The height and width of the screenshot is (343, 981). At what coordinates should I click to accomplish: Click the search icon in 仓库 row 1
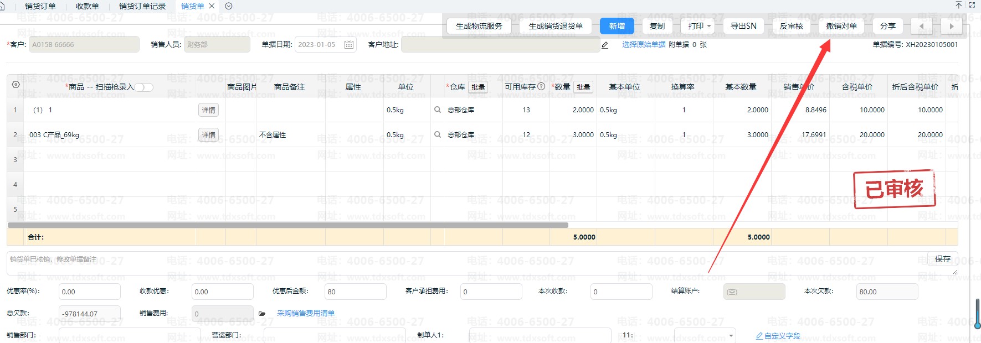point(438,110)
